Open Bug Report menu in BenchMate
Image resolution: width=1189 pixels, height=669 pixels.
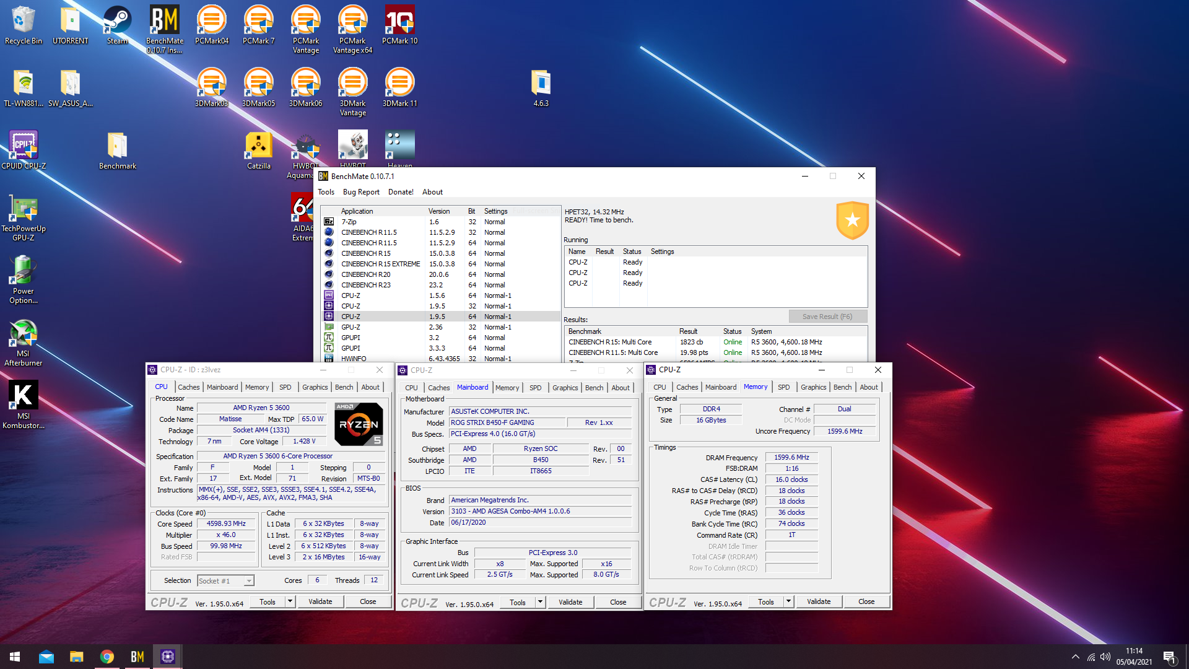[361, 192]
